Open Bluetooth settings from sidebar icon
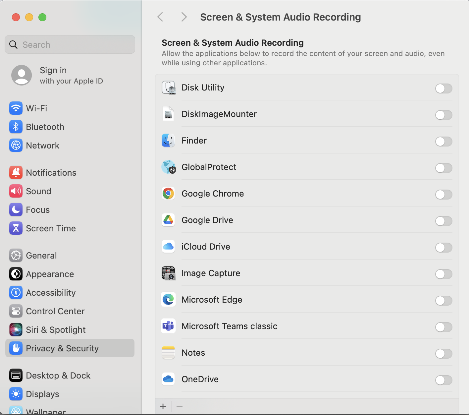The image size is (469, 415). pyautogui.click(x=16, y=127)
